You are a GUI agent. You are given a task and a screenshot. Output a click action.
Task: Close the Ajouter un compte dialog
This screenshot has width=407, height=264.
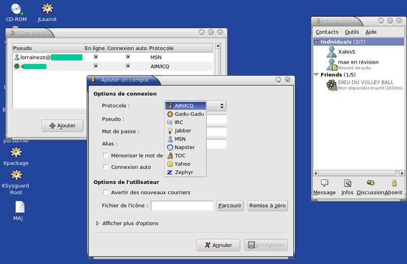tap(287, 80)
